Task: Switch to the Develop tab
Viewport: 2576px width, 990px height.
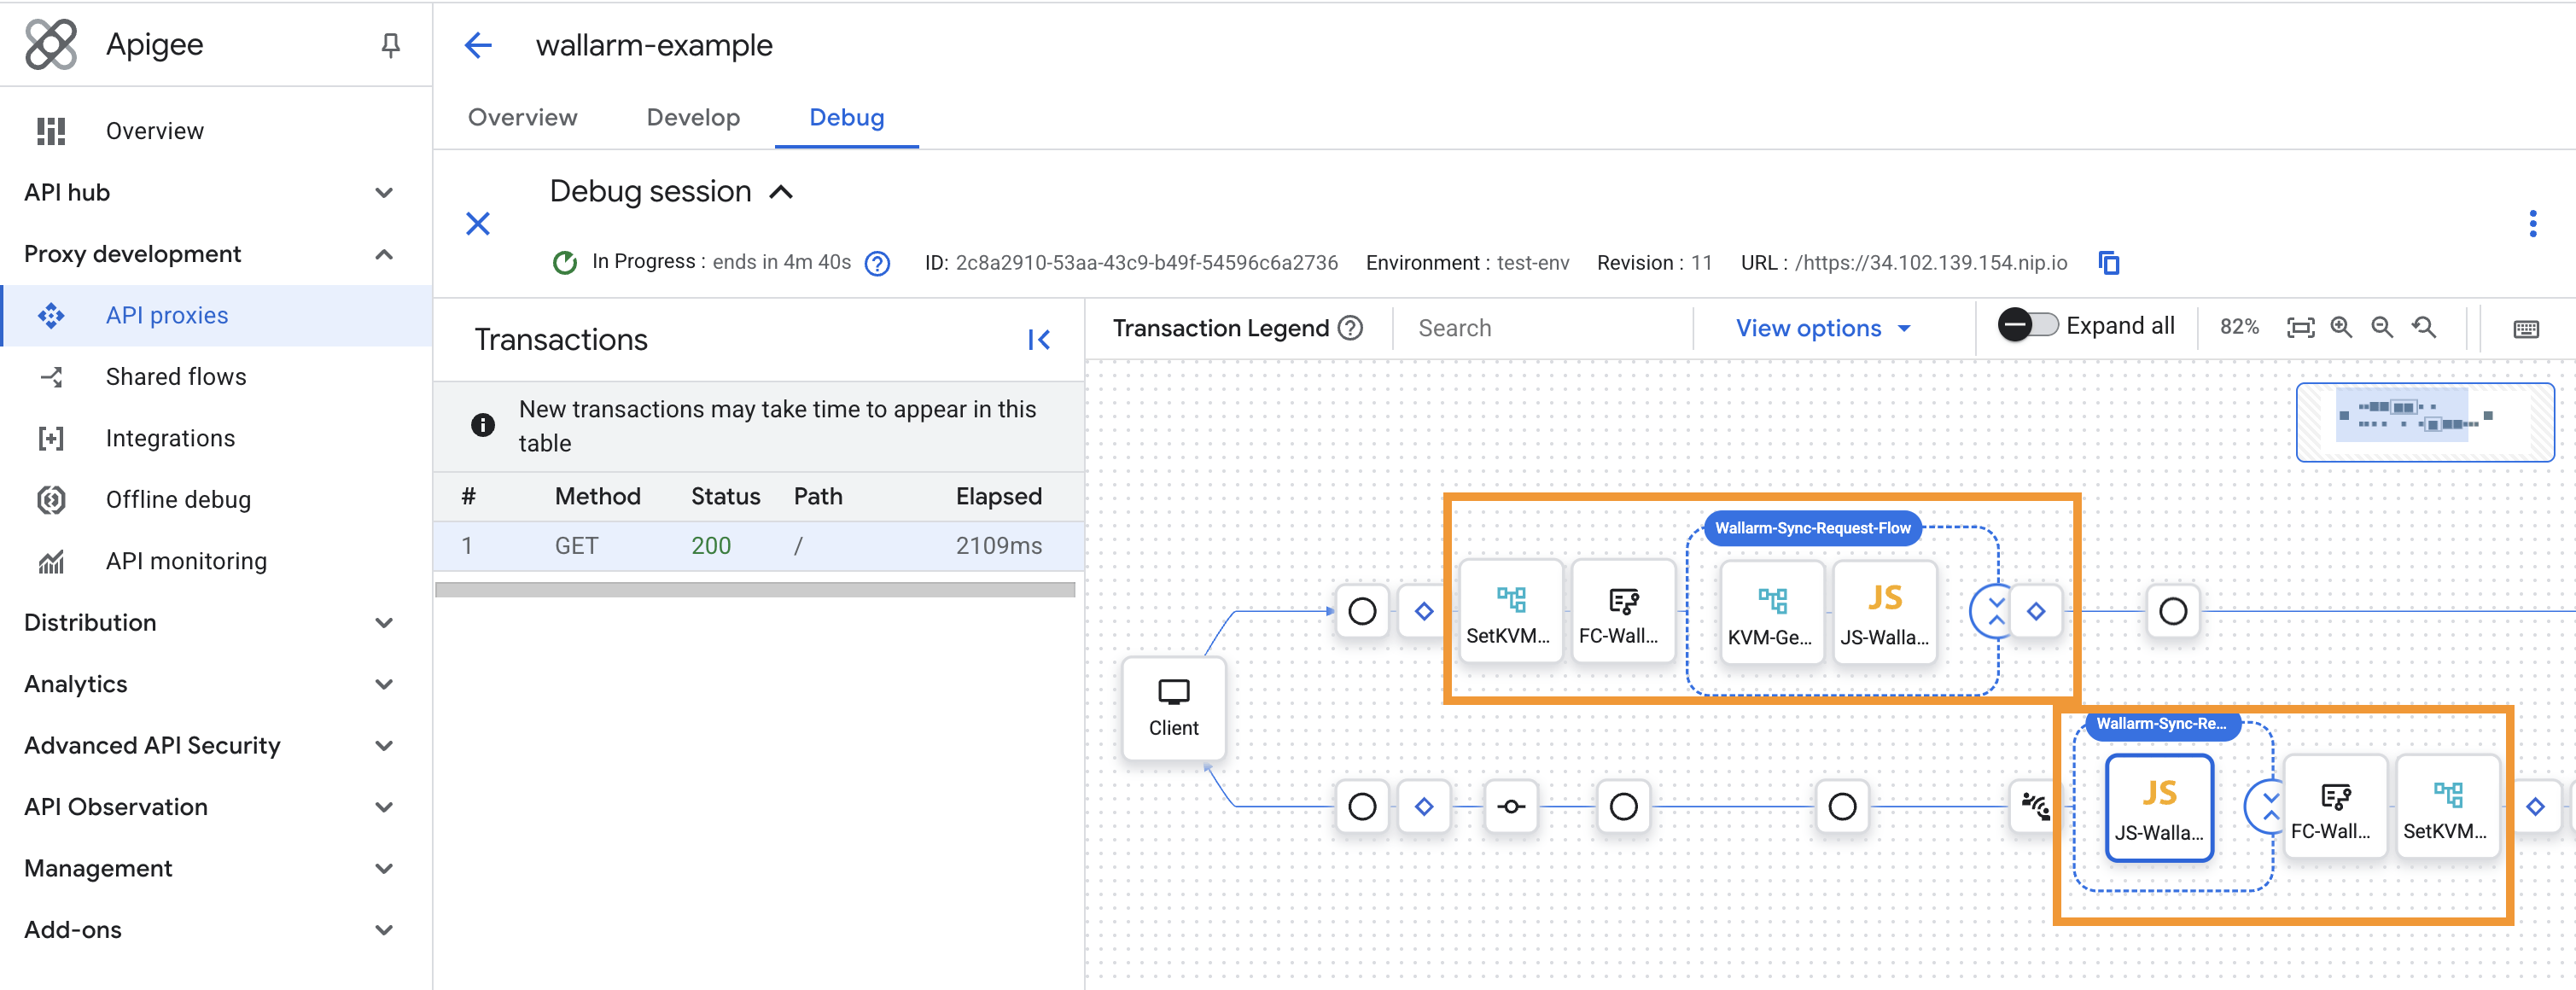Action: click(x=693, y=117)
